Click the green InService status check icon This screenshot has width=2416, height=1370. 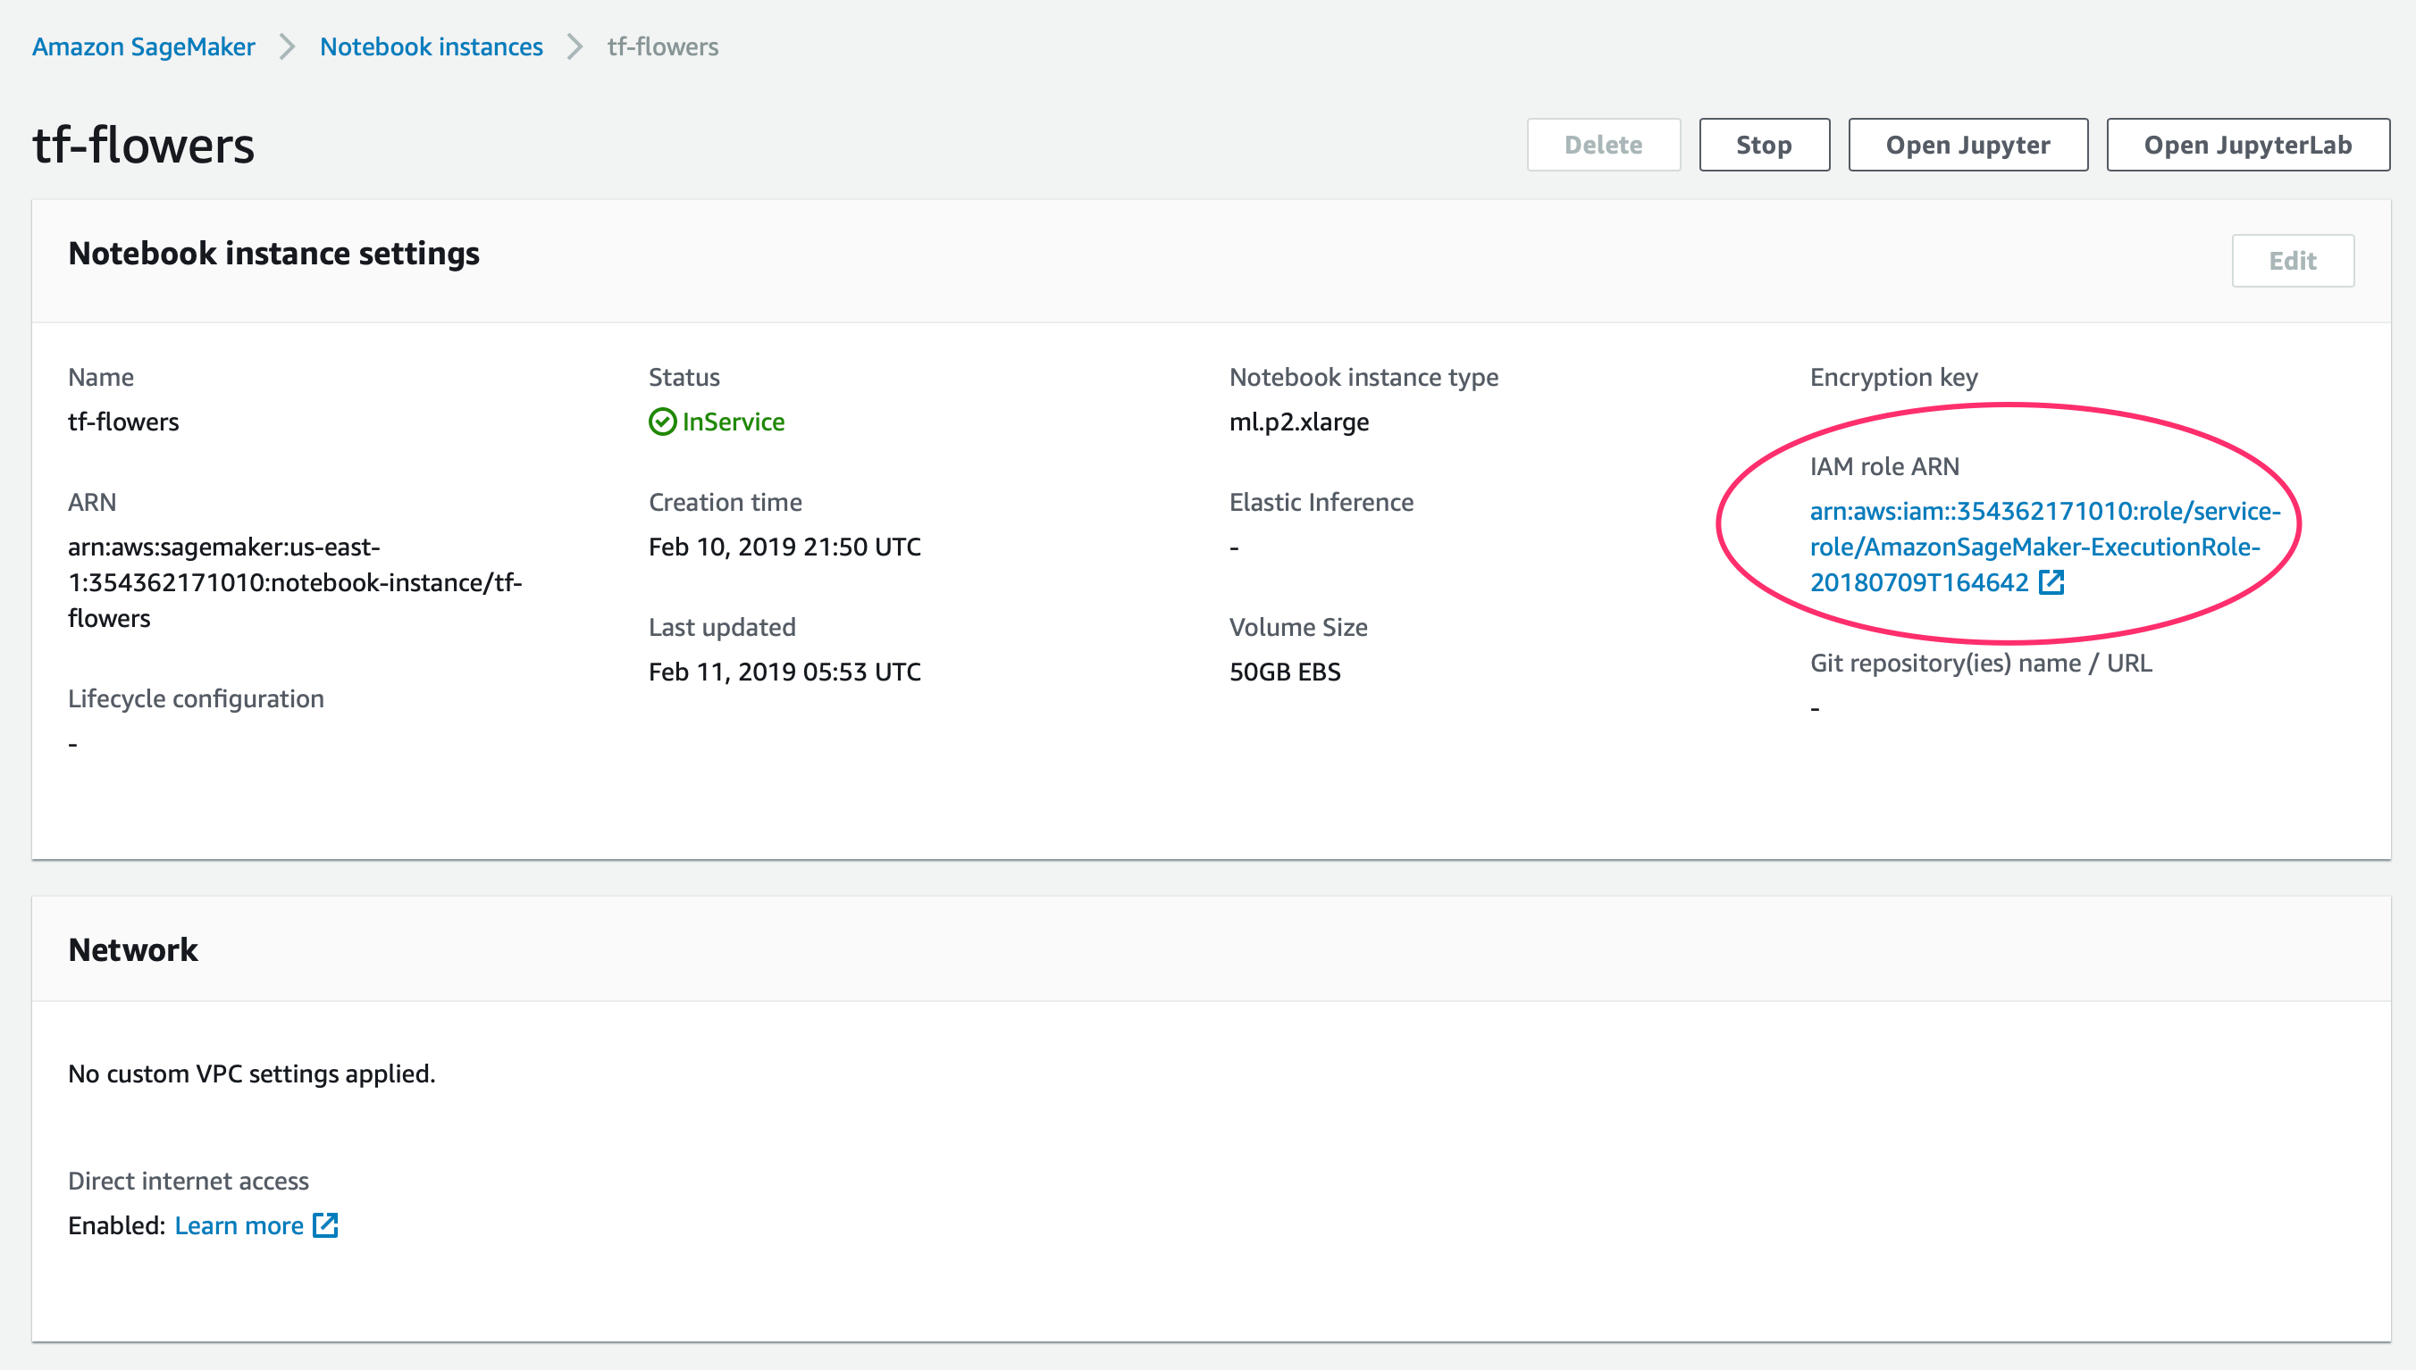click(663, 422)
